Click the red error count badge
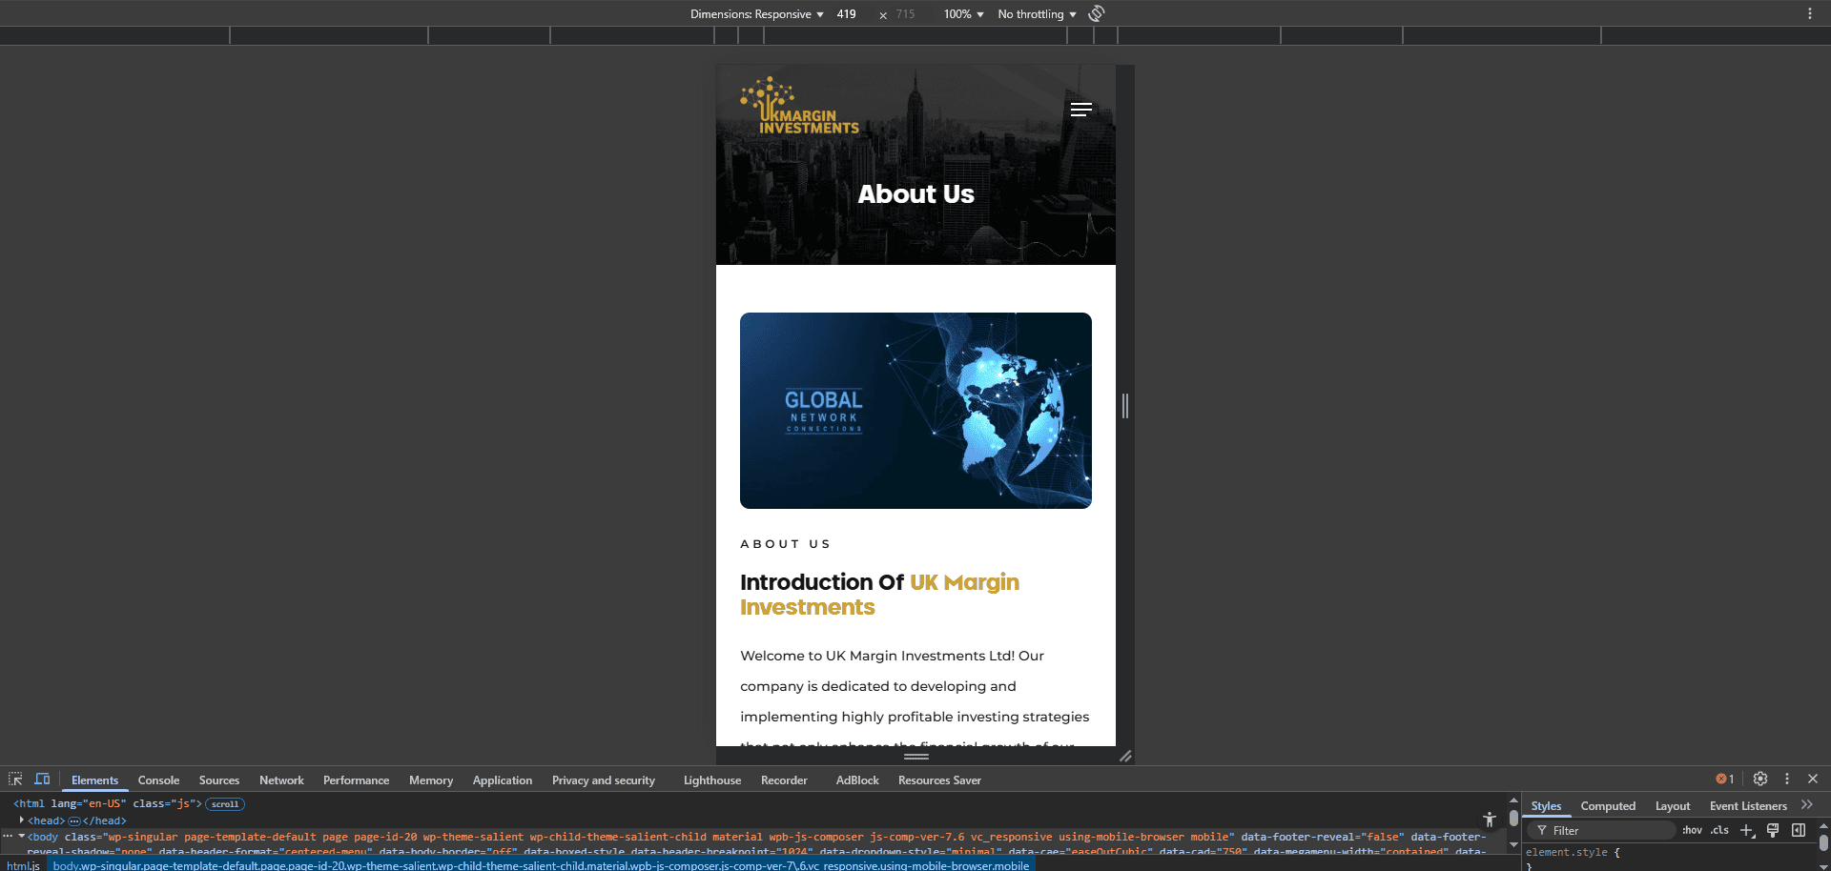Screen dimensions: 1831x871 (1725, 779)
